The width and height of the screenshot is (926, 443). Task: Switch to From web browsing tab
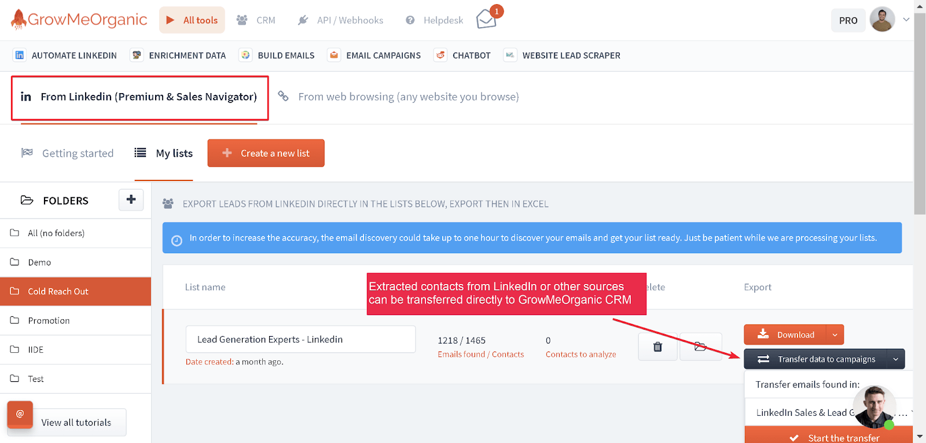(398, 97)
